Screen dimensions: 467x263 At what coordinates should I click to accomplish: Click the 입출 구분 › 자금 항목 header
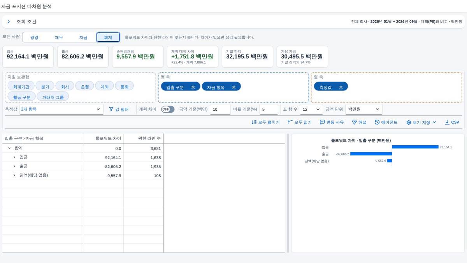tap(43, 139)
